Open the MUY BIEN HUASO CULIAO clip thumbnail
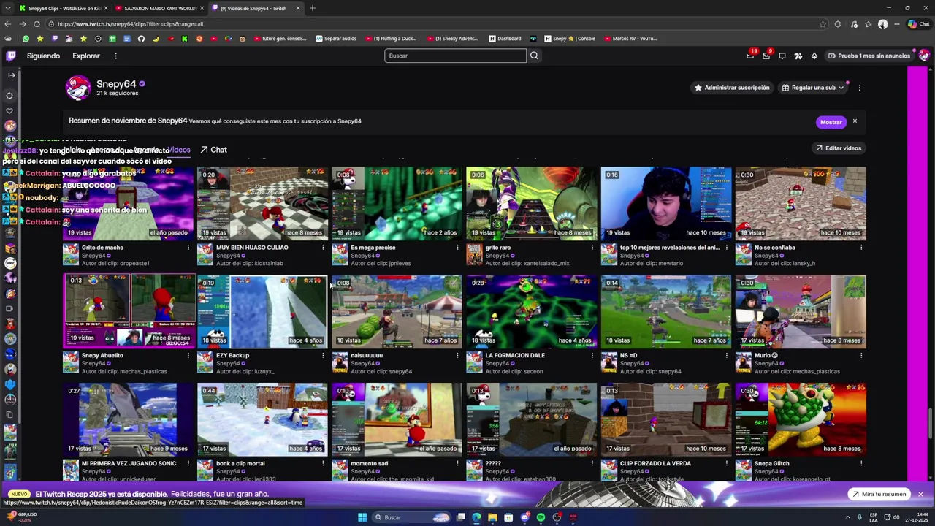The height and width of the screenshot is (526, 935). (263, 203)
